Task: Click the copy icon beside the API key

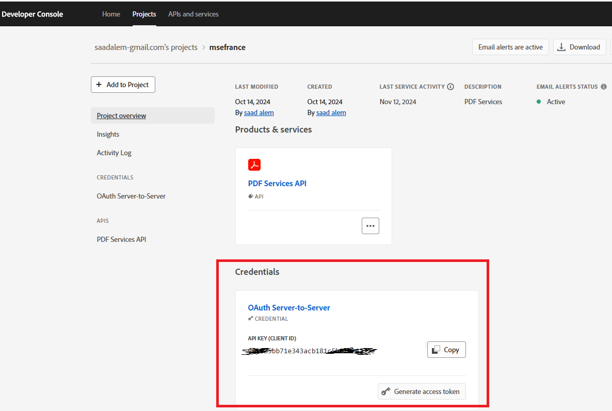Action: click(437, 349)
